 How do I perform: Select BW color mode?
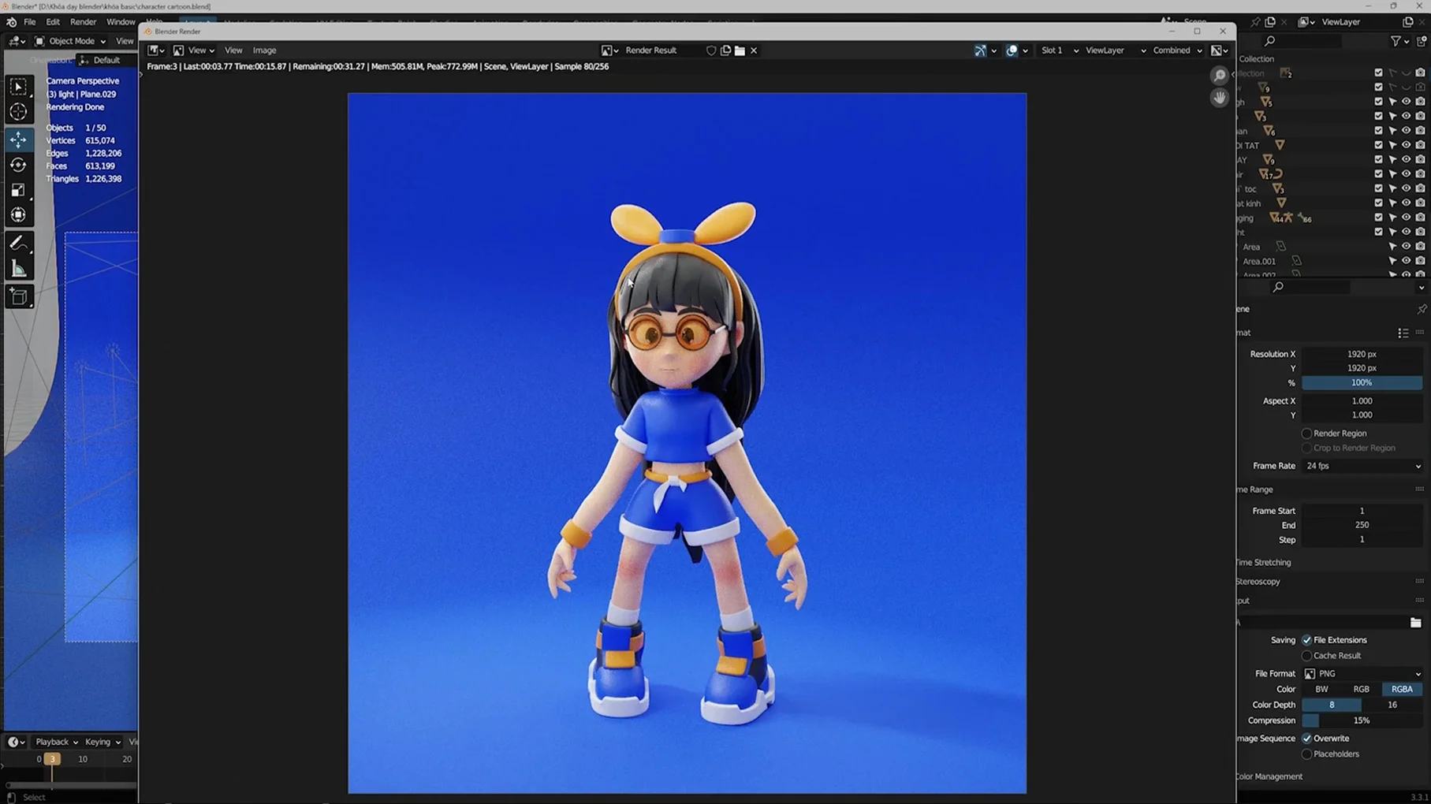click(x=1321, y=690)
